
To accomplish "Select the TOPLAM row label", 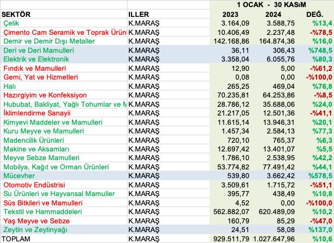I will click(16, 239).
